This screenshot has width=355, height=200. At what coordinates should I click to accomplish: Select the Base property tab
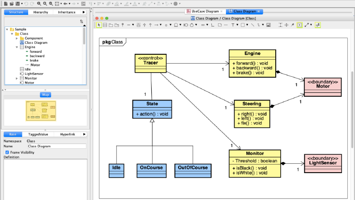13,134
